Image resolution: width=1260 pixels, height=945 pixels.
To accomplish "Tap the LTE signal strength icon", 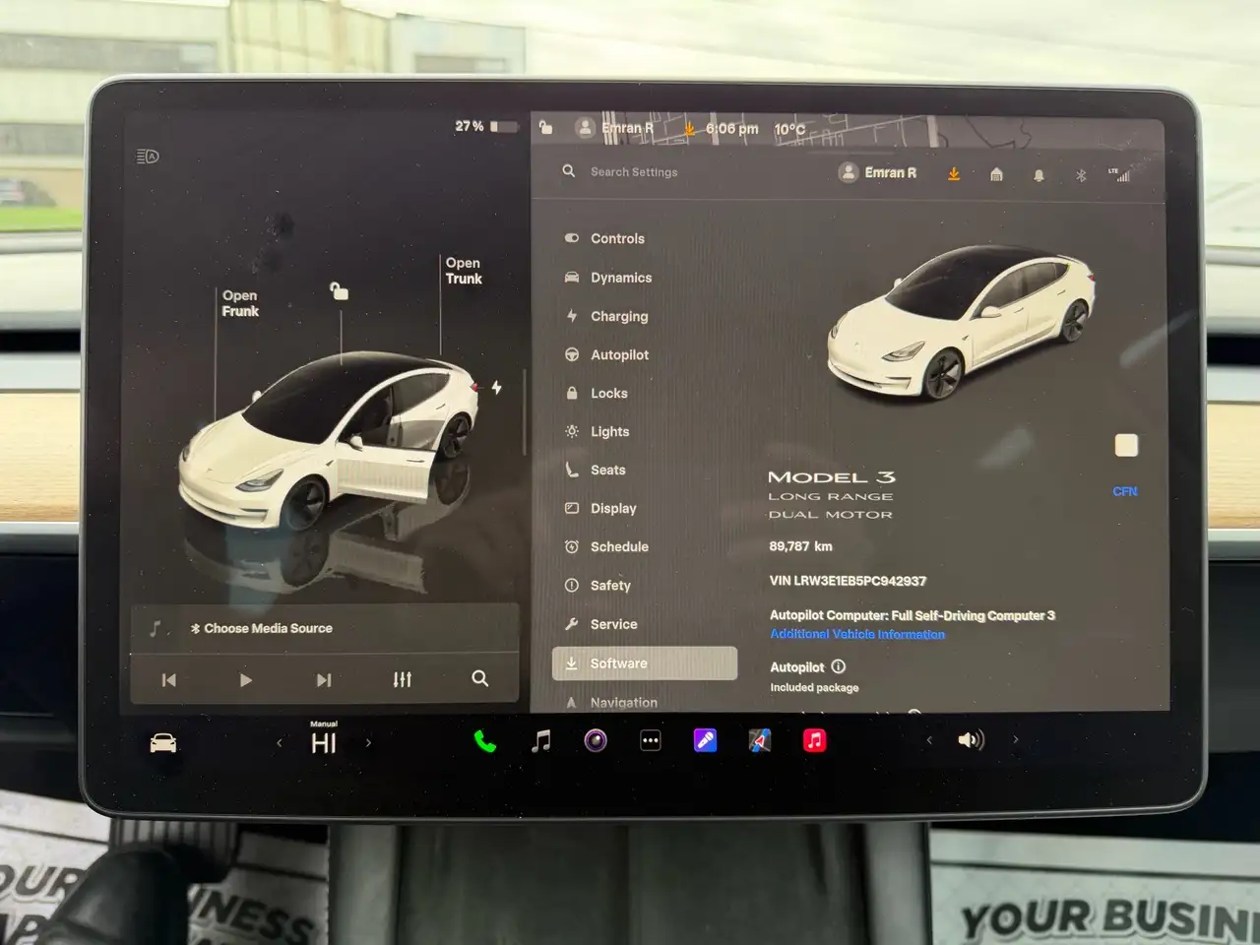I will (1119, 174).
